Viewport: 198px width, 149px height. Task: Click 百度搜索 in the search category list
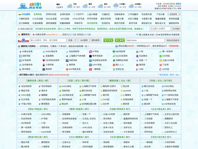(66, 114)
